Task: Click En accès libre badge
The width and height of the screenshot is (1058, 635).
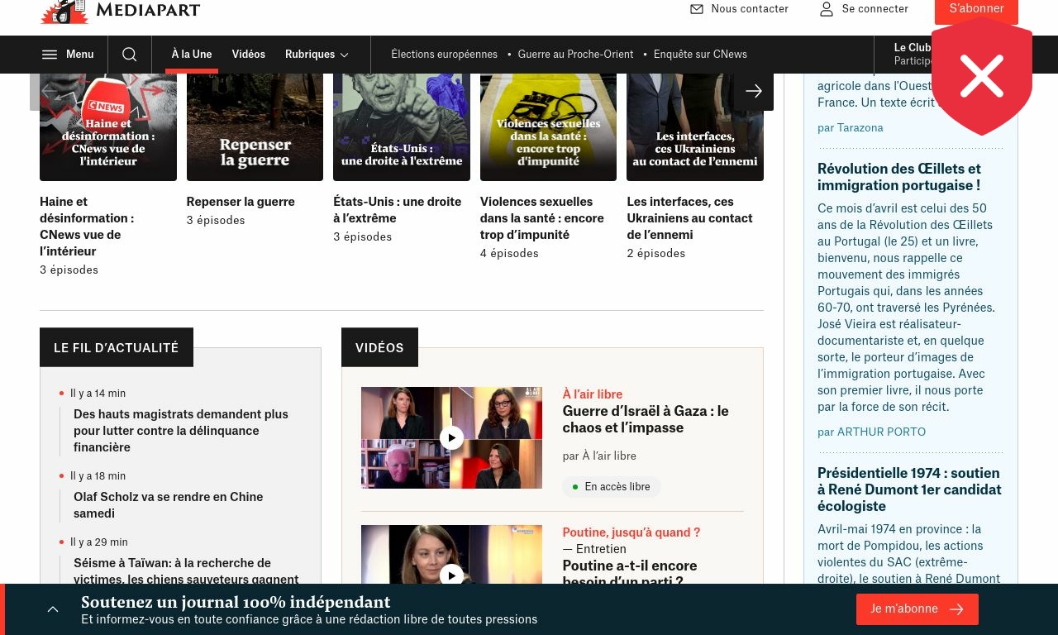Action: (612, 487)
